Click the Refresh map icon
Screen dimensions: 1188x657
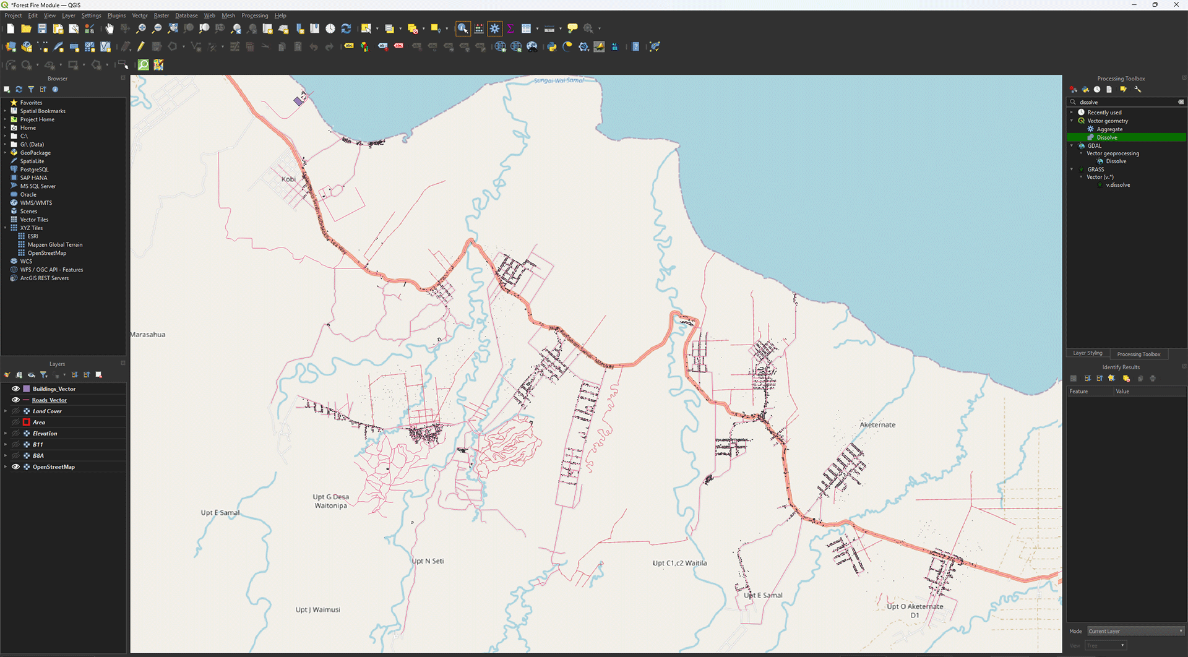point(346,28)
